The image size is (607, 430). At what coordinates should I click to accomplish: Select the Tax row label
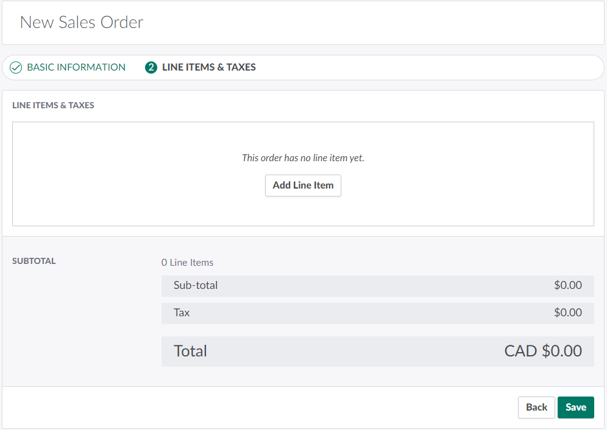click(x=182, y=313)
